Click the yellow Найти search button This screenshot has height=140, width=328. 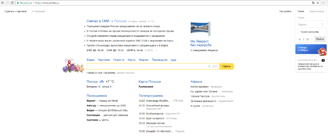227,66
